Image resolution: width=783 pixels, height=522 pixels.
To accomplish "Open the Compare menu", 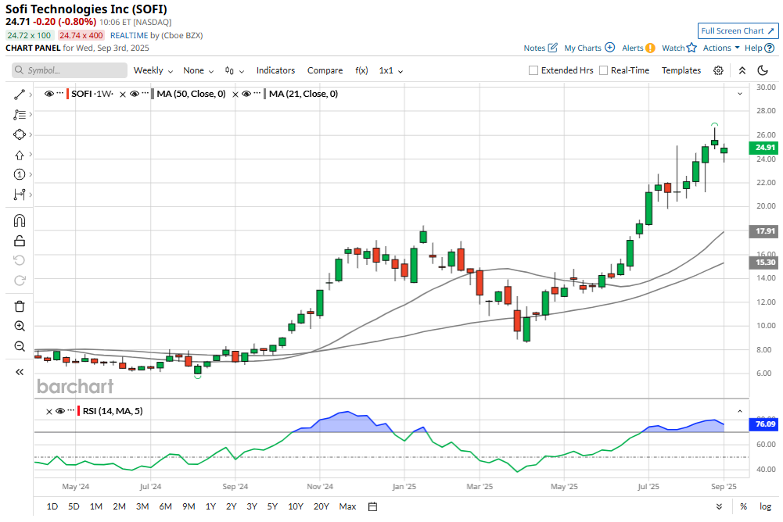I will [x=325, y=70].
